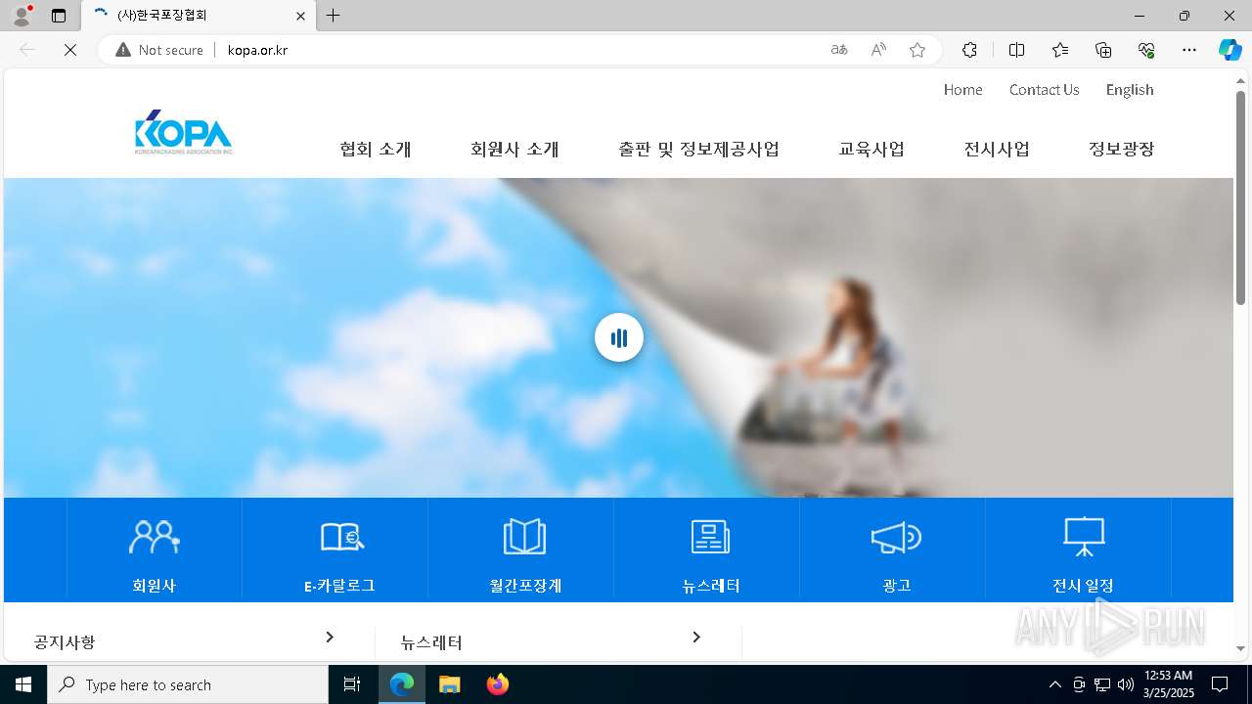Image resolution: width=1252 pixels, height=704 pixels.
Task: Launch Firefox from the taskbar
Action: click(498, 684)
